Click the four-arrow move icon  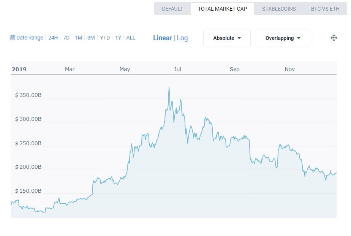click(x=334, y=38)
